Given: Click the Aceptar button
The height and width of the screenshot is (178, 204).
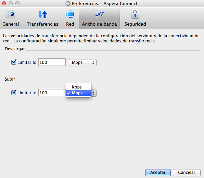Looking at the screenshot, I should point(158,173).
